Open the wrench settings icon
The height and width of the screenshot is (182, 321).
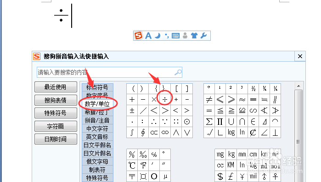coord(204,36)
